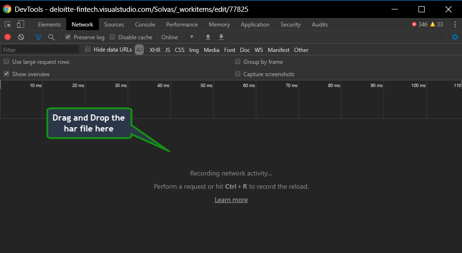
Task: Click into the Filter text field
Action: point(40,50)
